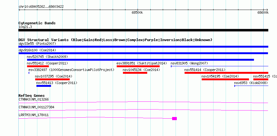The width and height of the screenshot is (277, 136).
Task: Click nsv831905 (Wong2007) label
Action: tap(189, 63)
